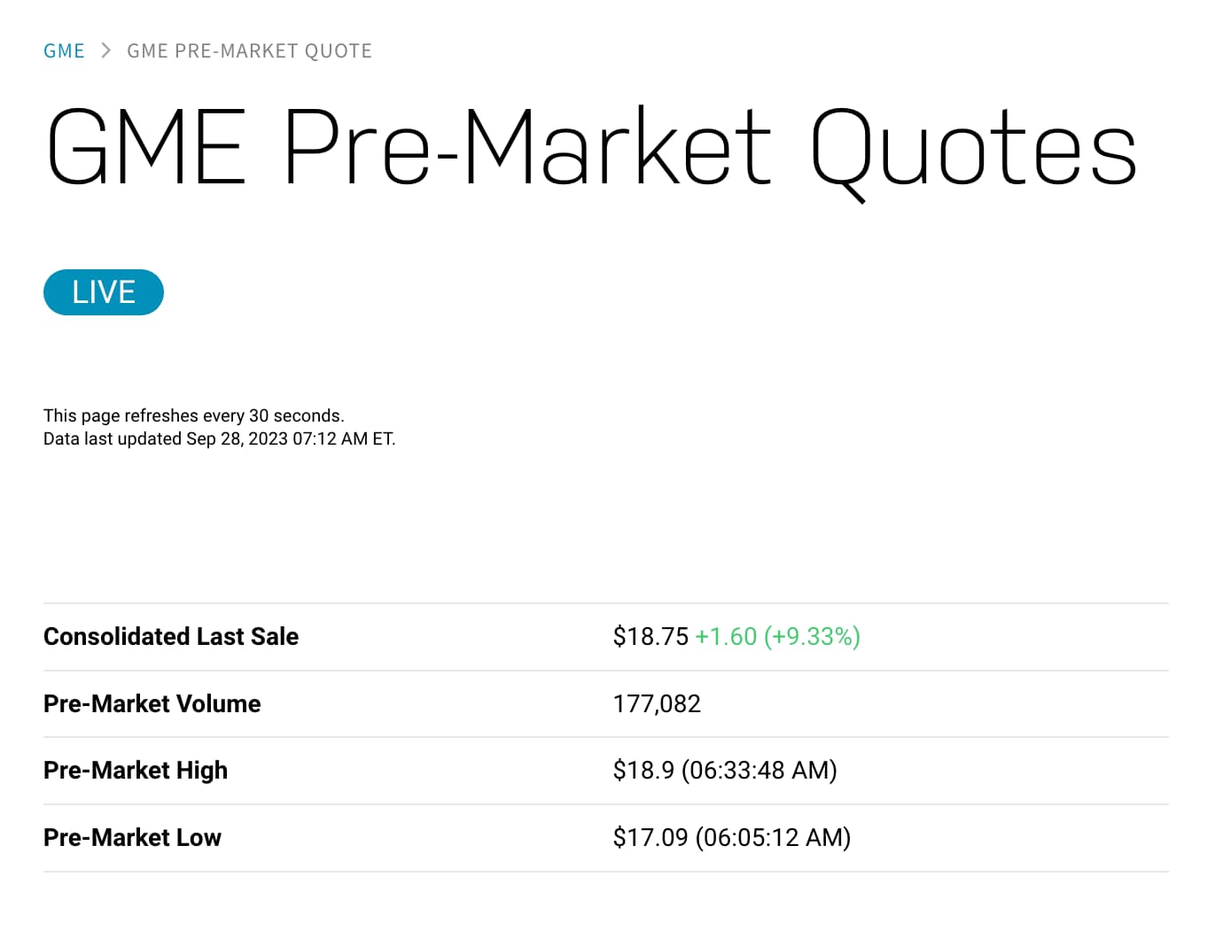The image size is (1231, 931).
Task: Click the green +1.60 change value
Action: coord(726,637)
